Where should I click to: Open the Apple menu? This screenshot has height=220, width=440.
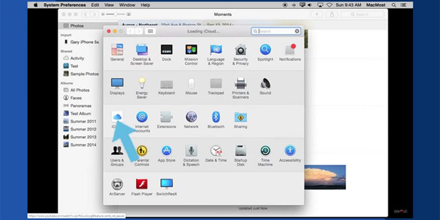[x=36, y=5]
